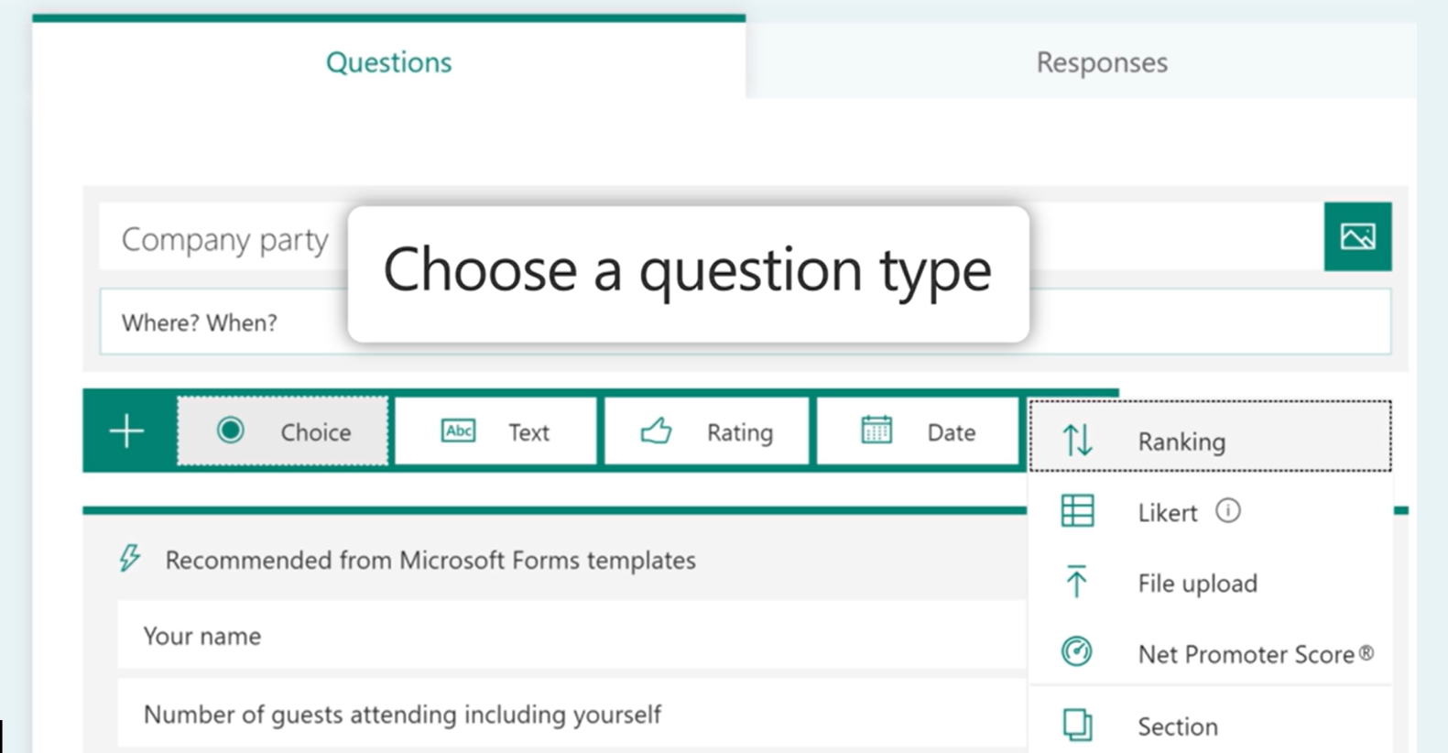Viewport: 1448px width, 753px height.
Task: Add a Text question
Action: [x=495, y=431]
